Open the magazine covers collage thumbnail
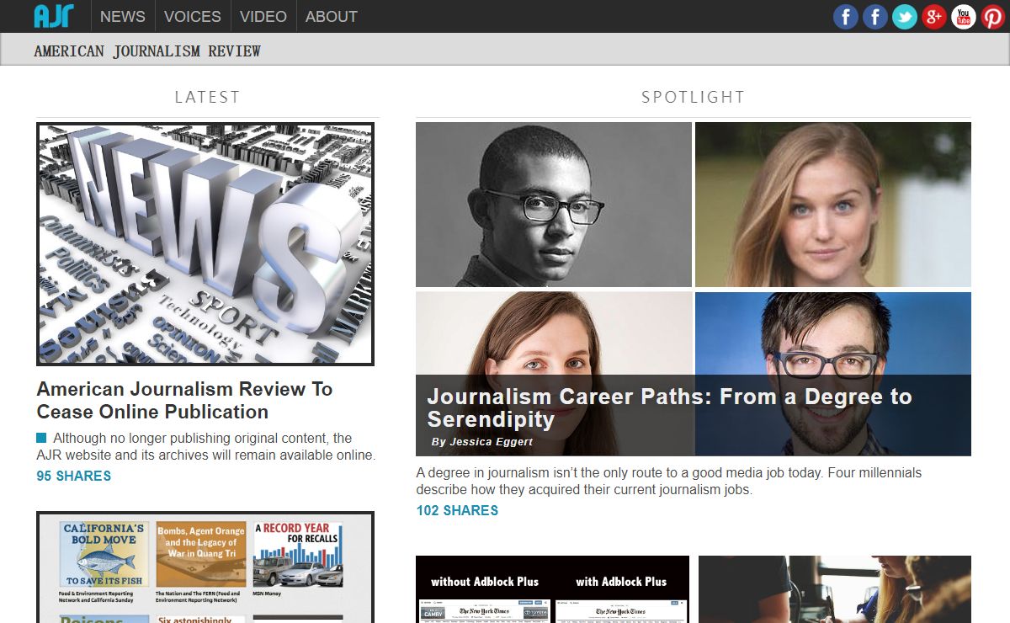The width and height of the screenshot is (1010, 623). coord(205,567)
